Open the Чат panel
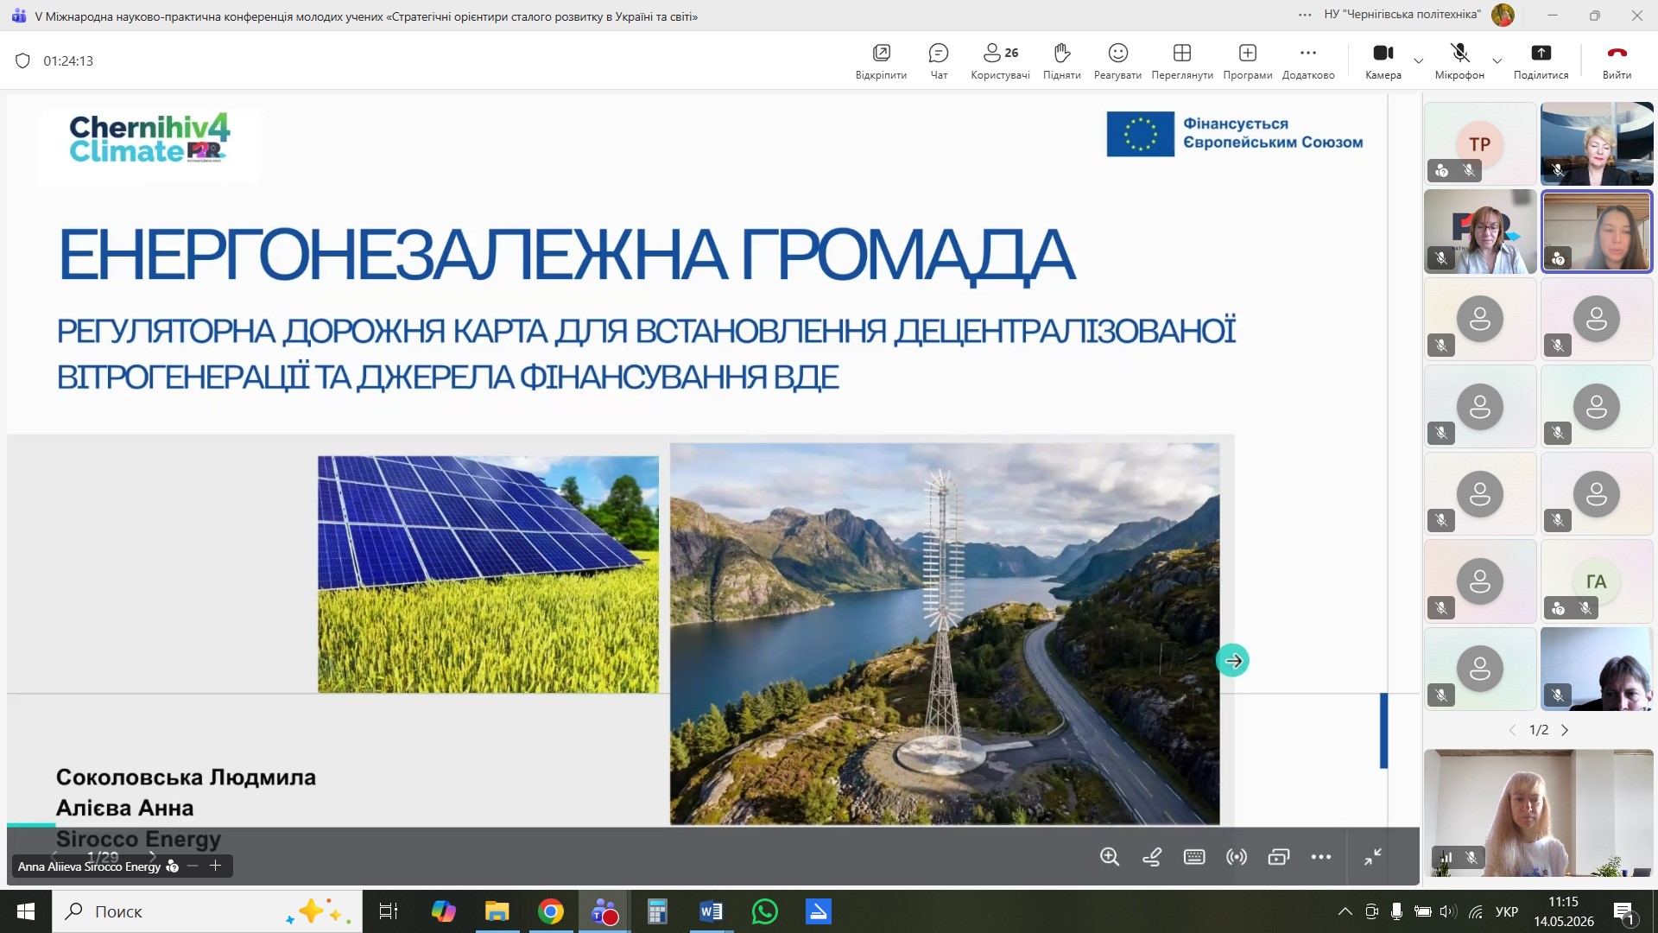Image resolution: width=1658 pixels, height=933 pixels. [939, 60]
